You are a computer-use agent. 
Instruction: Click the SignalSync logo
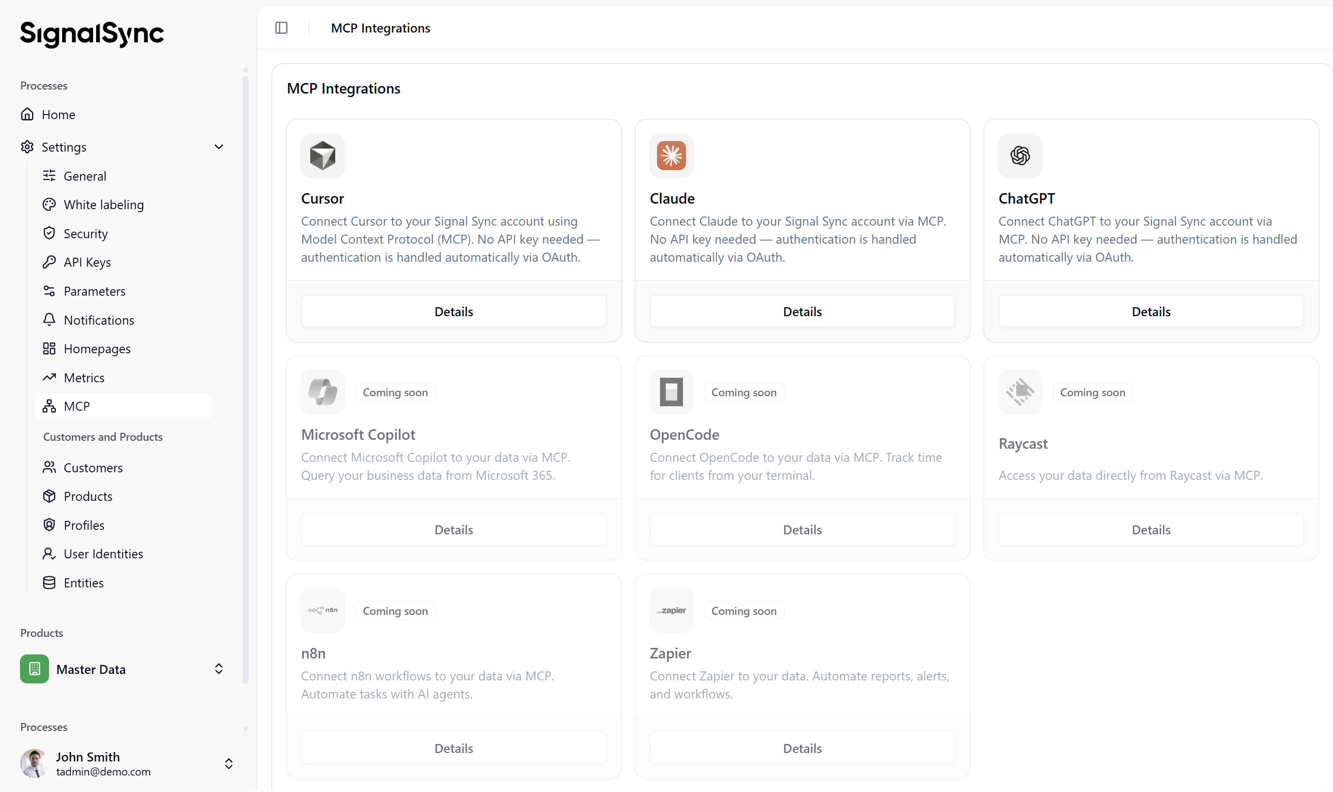click(92, 34)
